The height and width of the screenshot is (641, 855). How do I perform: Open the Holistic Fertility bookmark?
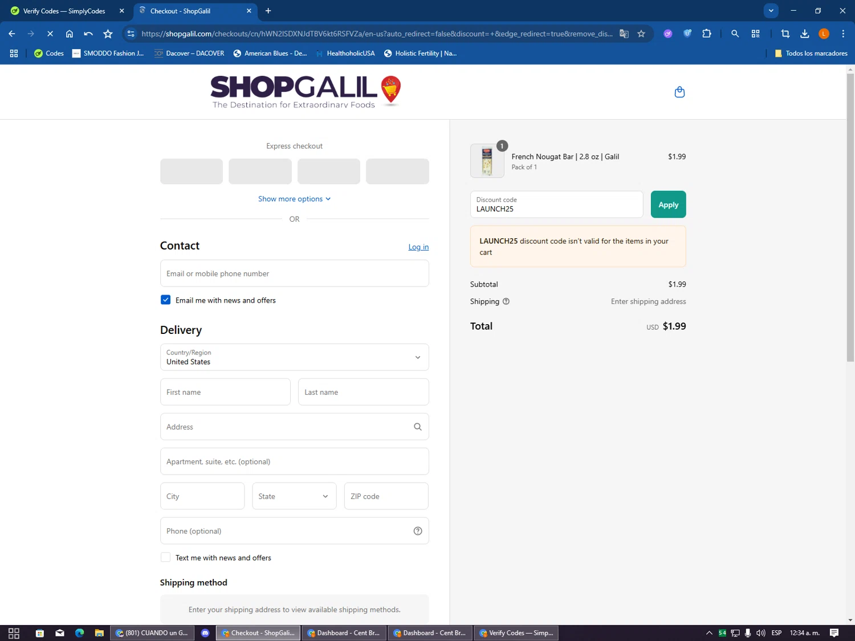421,53
